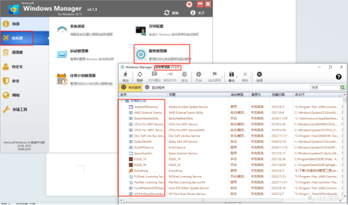The height and width of the screenshot is (205, 348).
Task: Open the 清理器 (Cleaner) sidebar section
Action: [x=24, y=53]
